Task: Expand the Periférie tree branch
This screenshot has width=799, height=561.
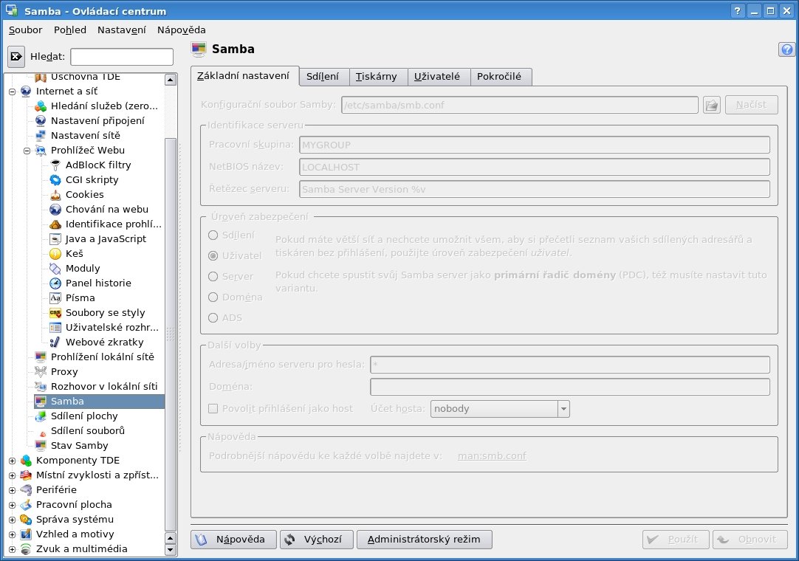Action: coord(13,491)
